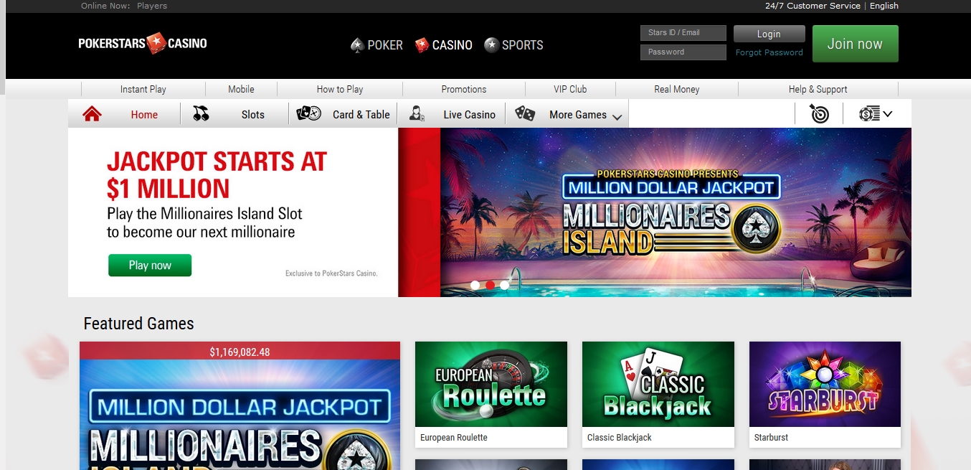The height and width of the screenshot is (470, 971).
Task: Click the green Play now button
Action: (x=150, y=265)
